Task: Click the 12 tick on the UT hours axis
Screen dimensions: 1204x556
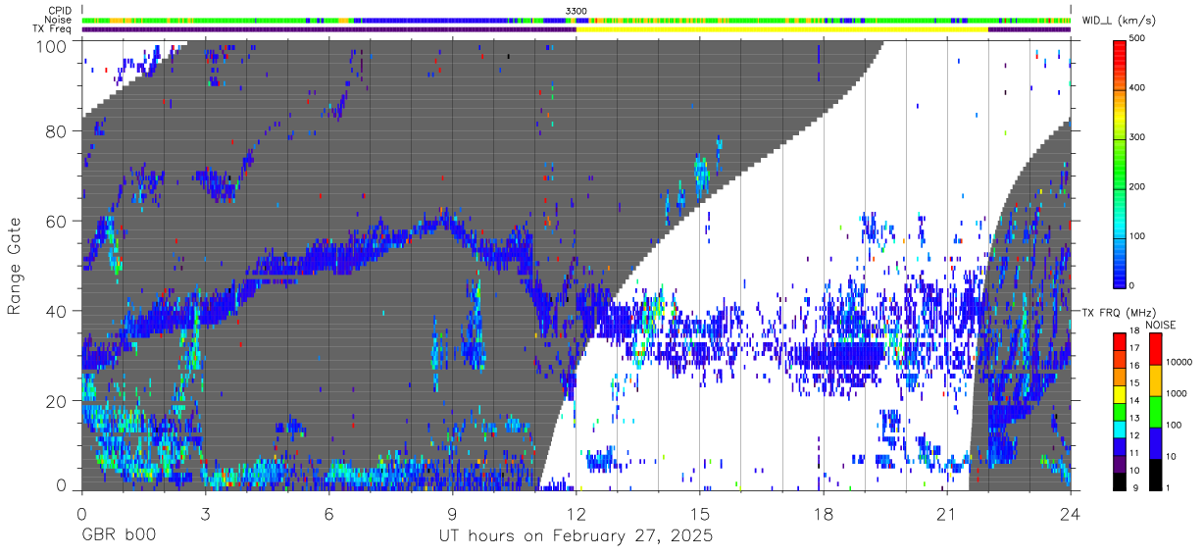Action: [576, 514]
